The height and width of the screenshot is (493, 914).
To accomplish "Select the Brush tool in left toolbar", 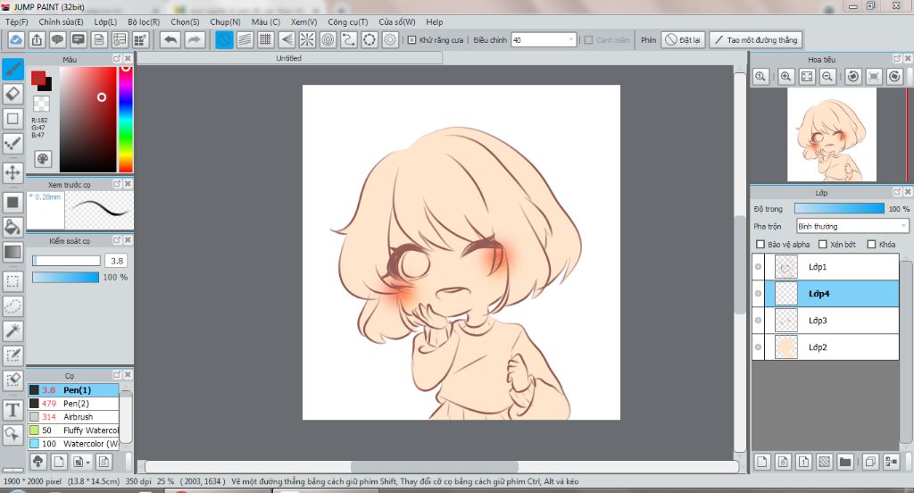I will 12,69.
